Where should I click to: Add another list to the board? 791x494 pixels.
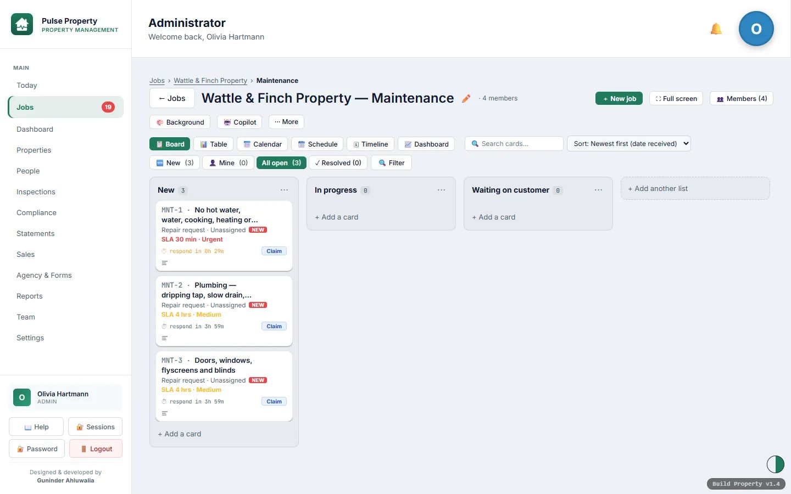coord(695,188)
